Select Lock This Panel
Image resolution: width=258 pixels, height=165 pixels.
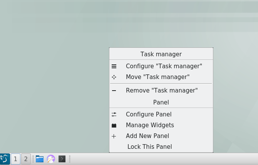point(149,147)
